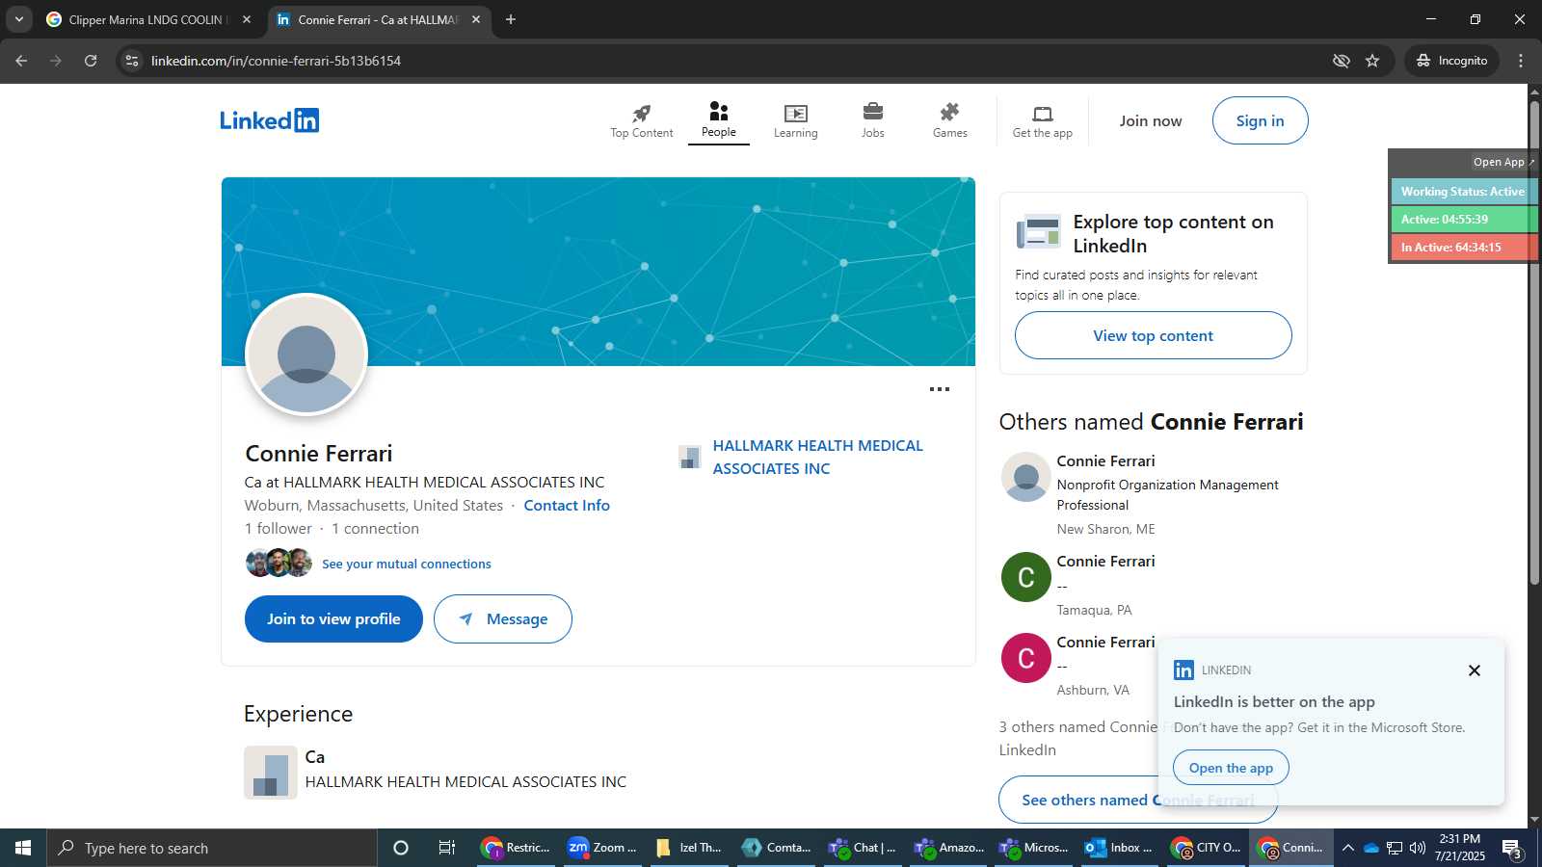Click pink C avatar for Ashburn profile
The image size is (1542, 867).
1025,658
